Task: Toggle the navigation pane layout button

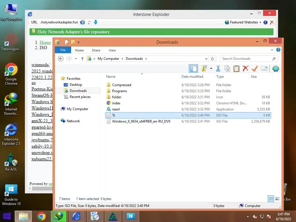Action: [193, 69]
